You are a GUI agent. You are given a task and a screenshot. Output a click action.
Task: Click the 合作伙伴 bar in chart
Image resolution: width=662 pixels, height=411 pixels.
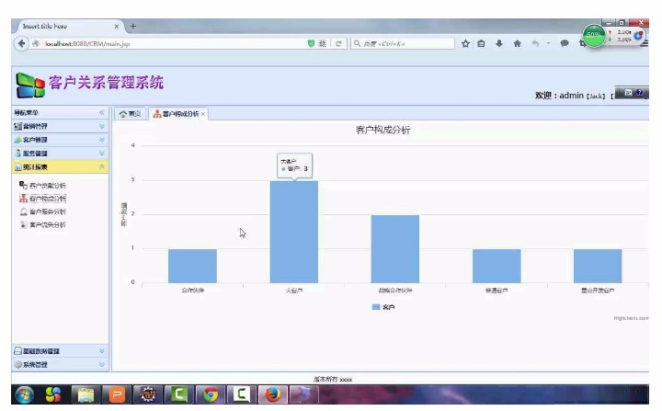(x=192, y=266)
